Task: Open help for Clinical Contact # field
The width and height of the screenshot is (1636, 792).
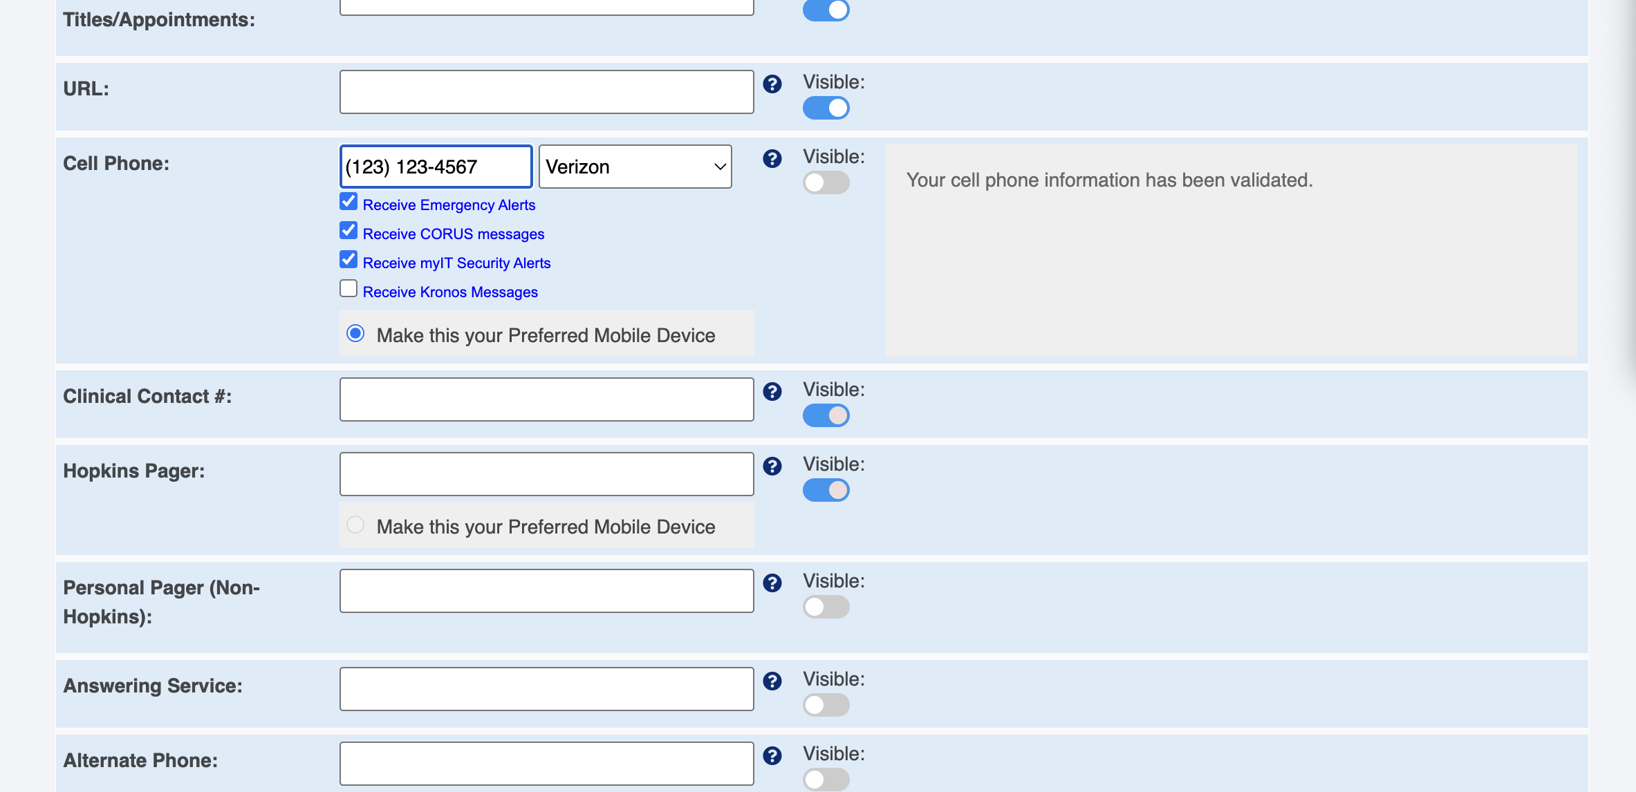Action: 772,392
